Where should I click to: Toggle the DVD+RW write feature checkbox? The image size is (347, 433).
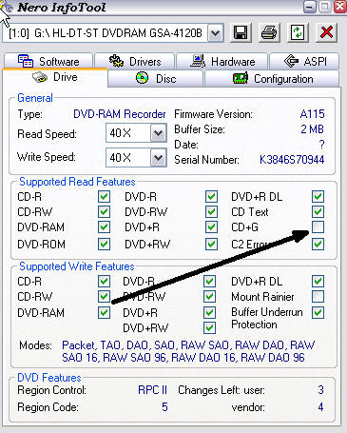pyautogui.click(x=209, y=327)
